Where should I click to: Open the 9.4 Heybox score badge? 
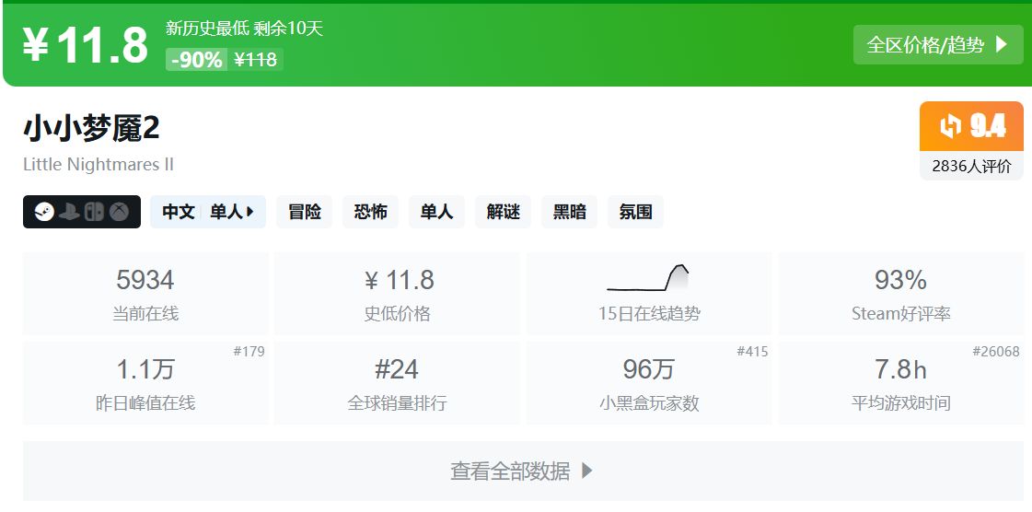click(x=971, y=126)
